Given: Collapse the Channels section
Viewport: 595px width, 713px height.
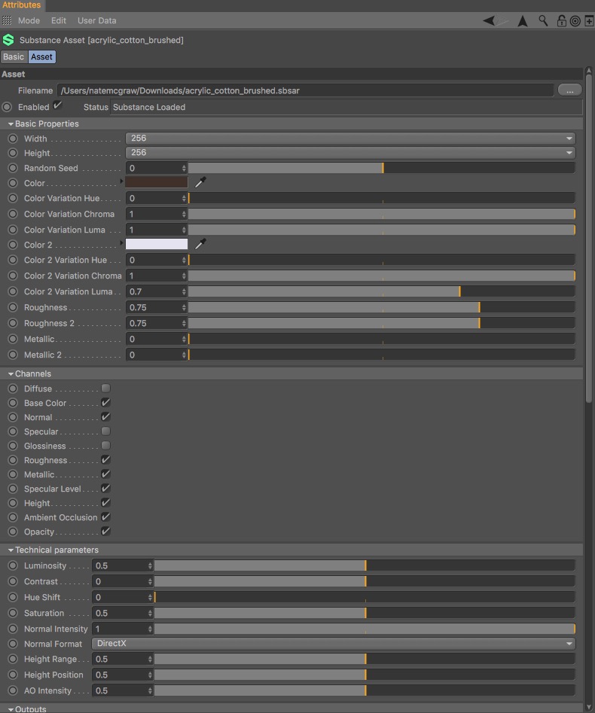Looking at the screenshot, I should pos(11,373).
